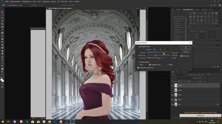Select the Zoom tool
Viewport: 222px width, 124px height.
[x=2, y=72]
